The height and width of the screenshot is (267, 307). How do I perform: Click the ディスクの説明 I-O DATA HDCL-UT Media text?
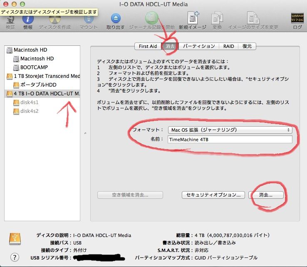pyautogui.click(x=102, y=235)
